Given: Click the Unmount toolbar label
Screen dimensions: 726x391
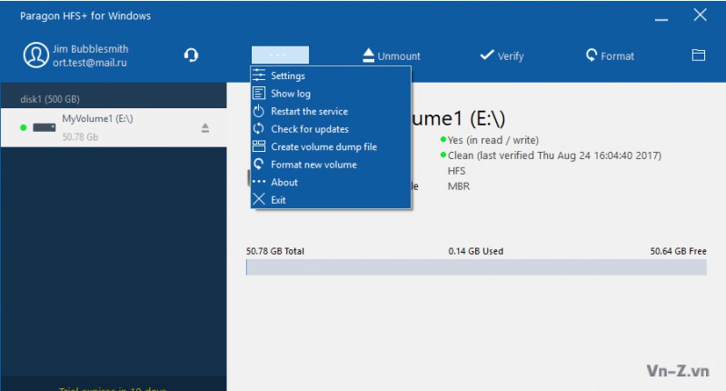Looking at the screenshot, I should [399, 56].
